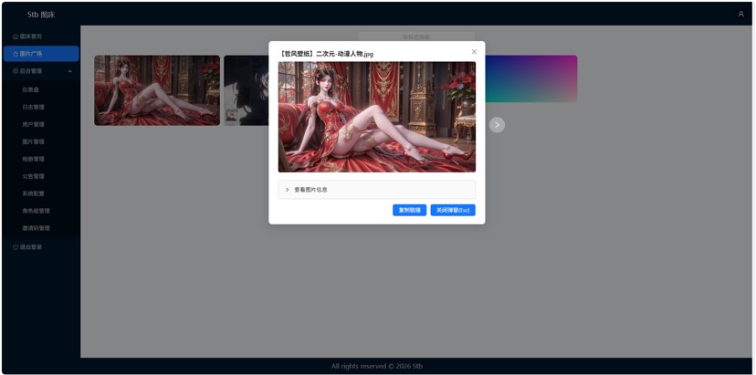Open 图片管理 in sidebar
Viewport: 756px width, 375px height.
point(33,141)
